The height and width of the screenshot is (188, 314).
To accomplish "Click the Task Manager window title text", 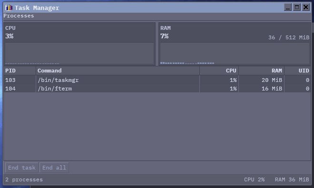I will pyautogui.click(x=37, y=8).
